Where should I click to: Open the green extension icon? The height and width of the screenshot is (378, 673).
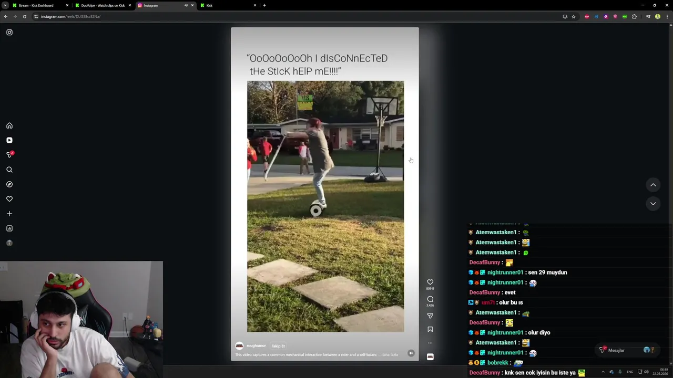tap(625, 16)
